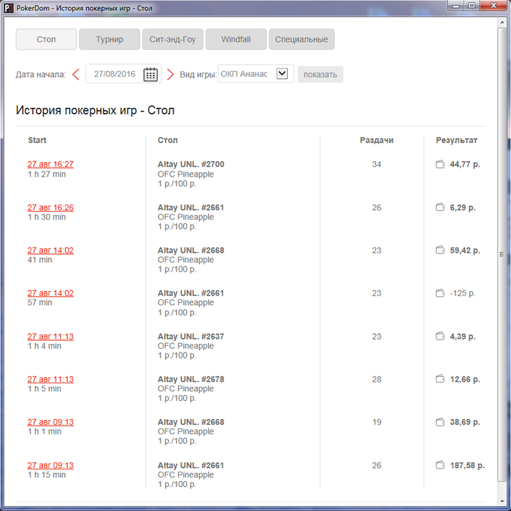Maximize the PokerDom window
The height and width of the screenshot is (511, 511).
coord(472,6)
